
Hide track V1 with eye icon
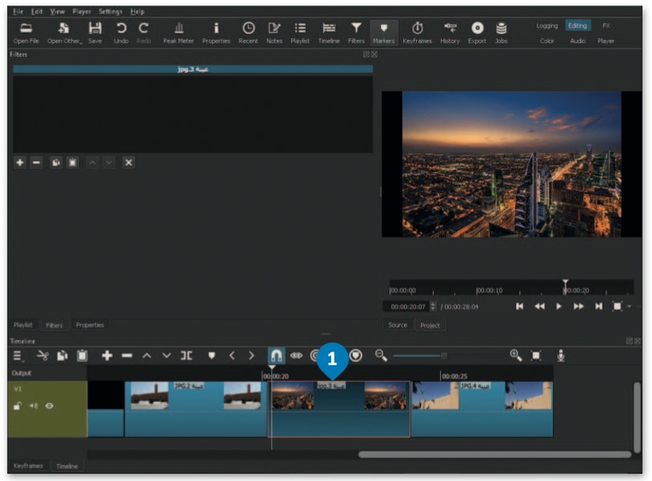click(x=49, y=406)
